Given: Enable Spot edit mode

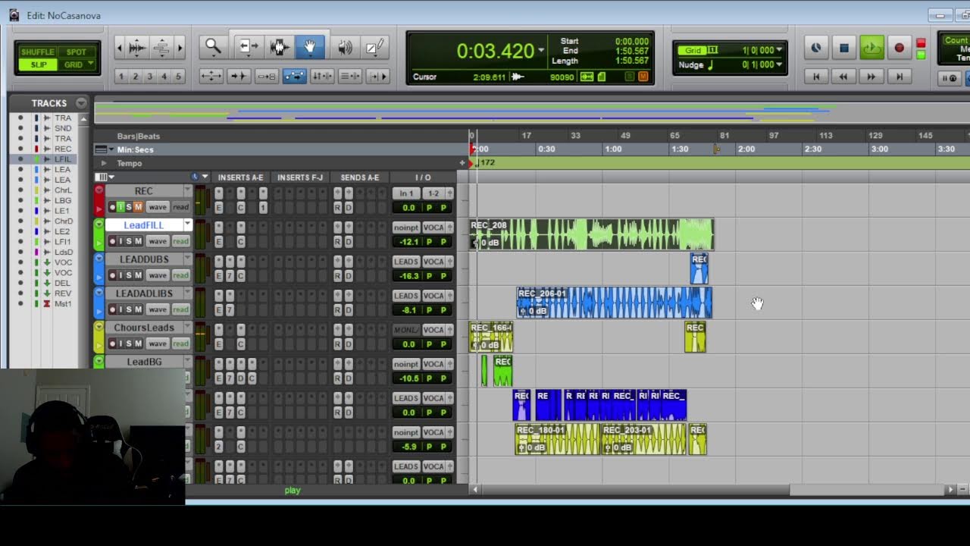Looking at the screenshot, I should pos(76,52).
